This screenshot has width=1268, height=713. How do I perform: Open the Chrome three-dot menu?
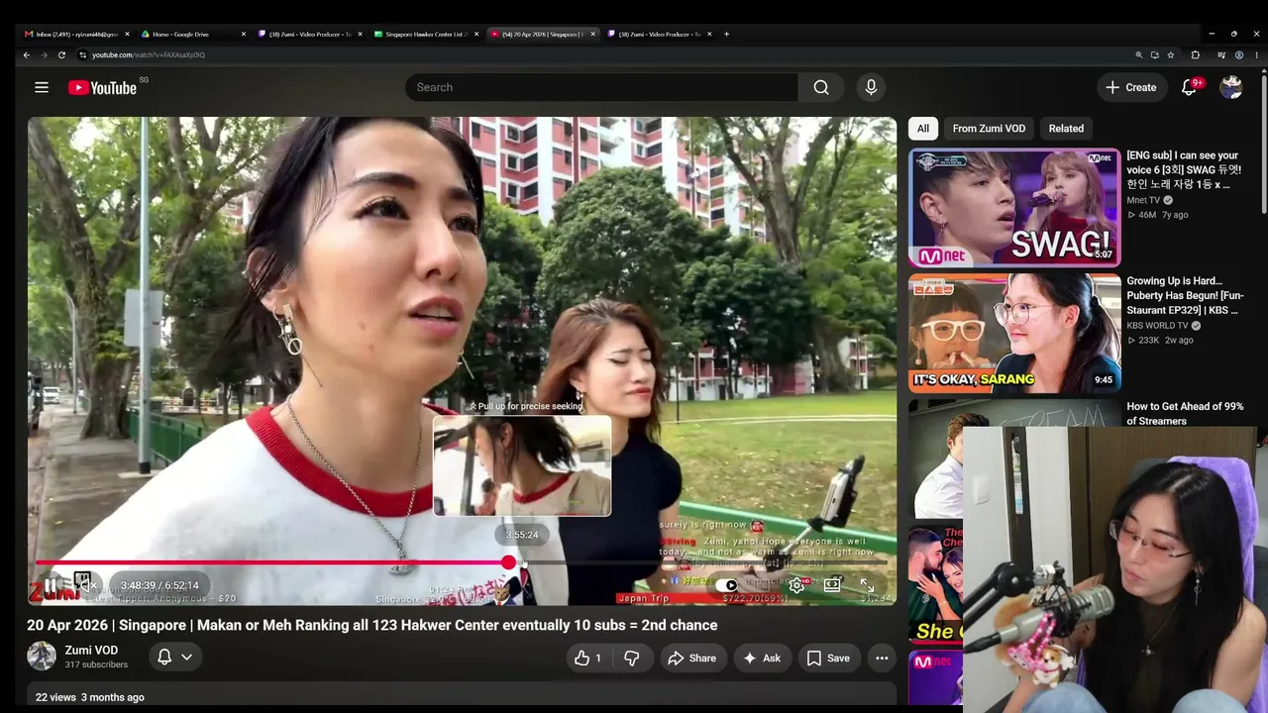(x=1256, y=54)
